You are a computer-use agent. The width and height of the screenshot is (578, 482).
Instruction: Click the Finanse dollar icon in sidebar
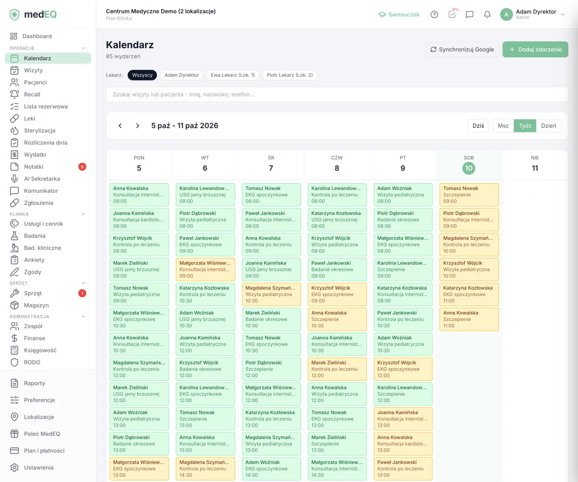tap(15, 338)
